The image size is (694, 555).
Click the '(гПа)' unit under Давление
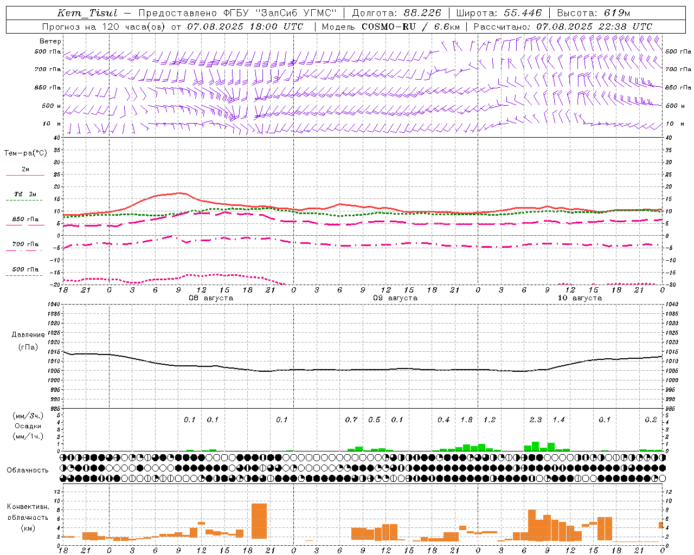(28, 347)
